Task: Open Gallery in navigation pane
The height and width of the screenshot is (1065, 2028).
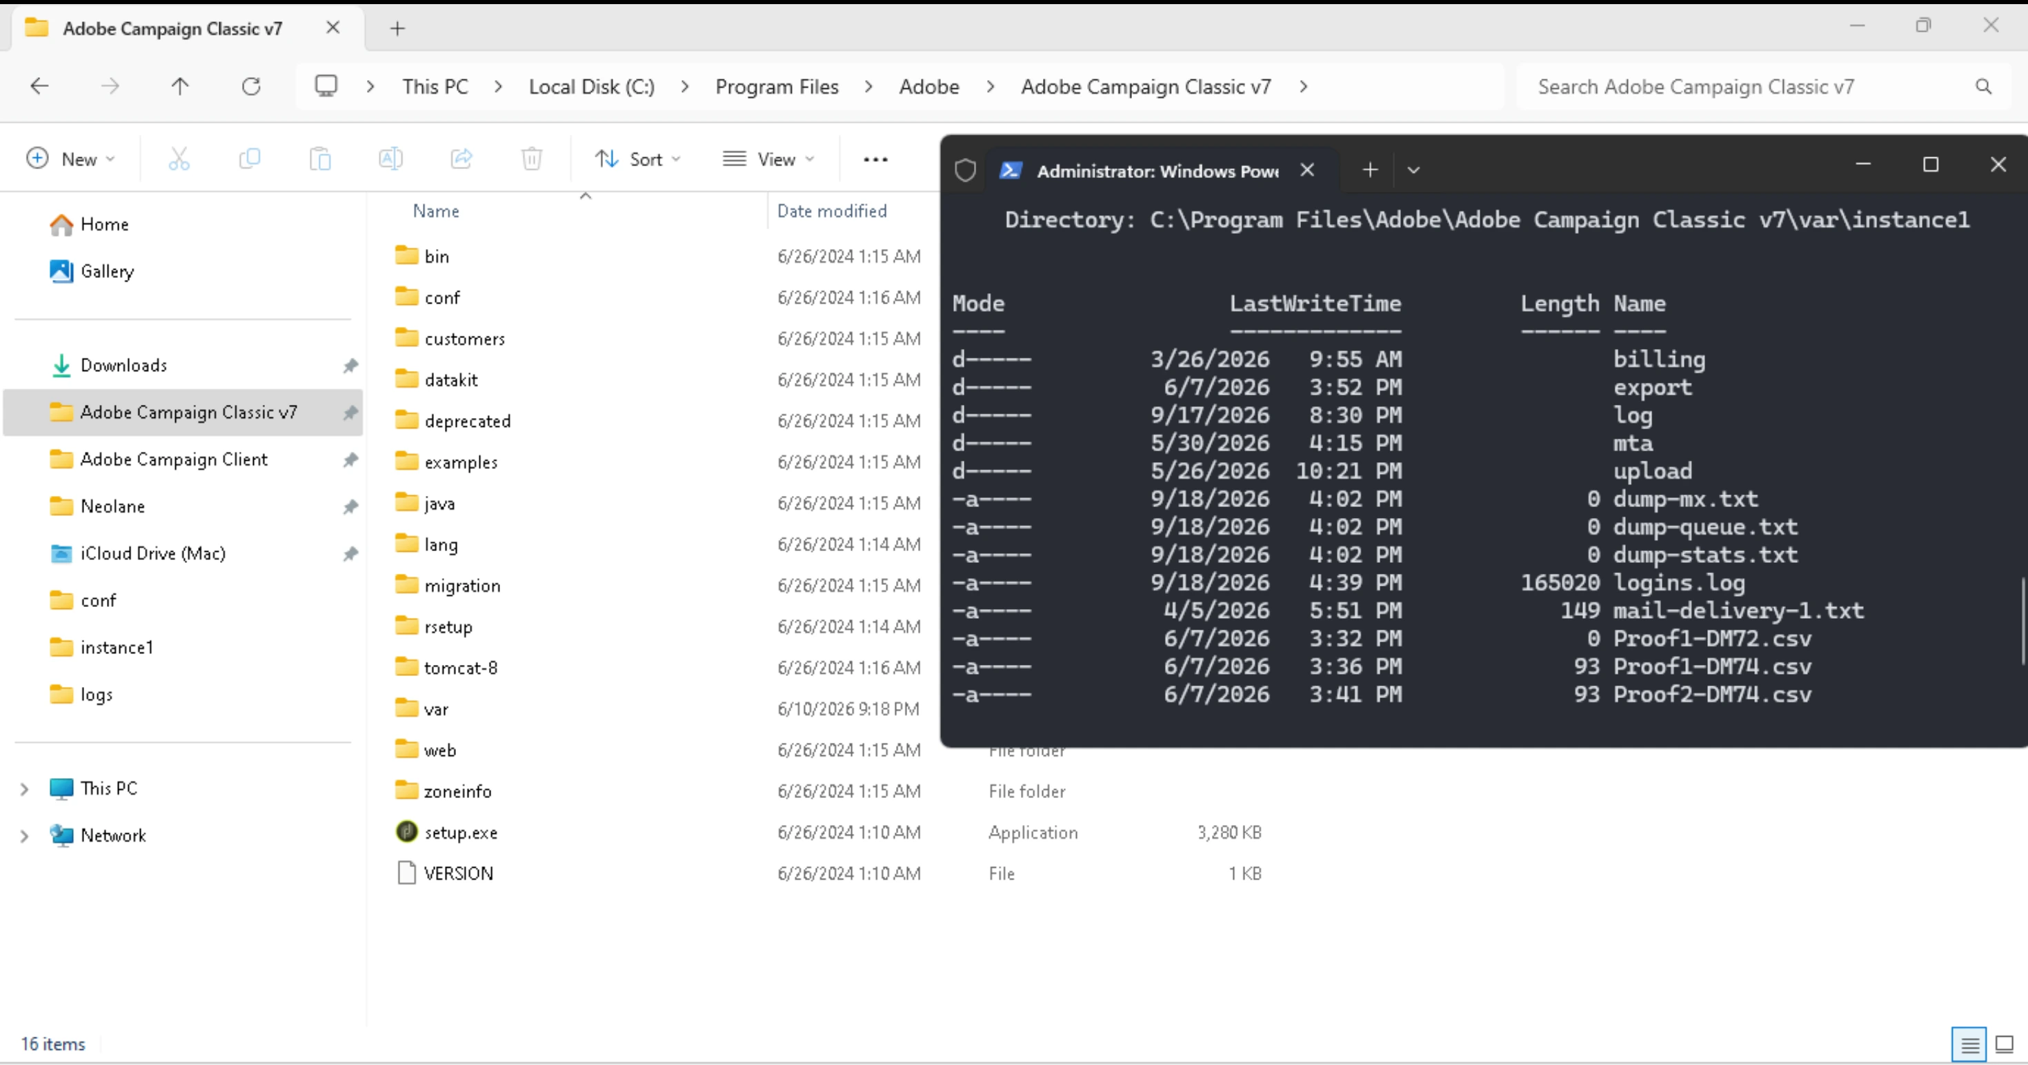Action: [x=107, y=272]
